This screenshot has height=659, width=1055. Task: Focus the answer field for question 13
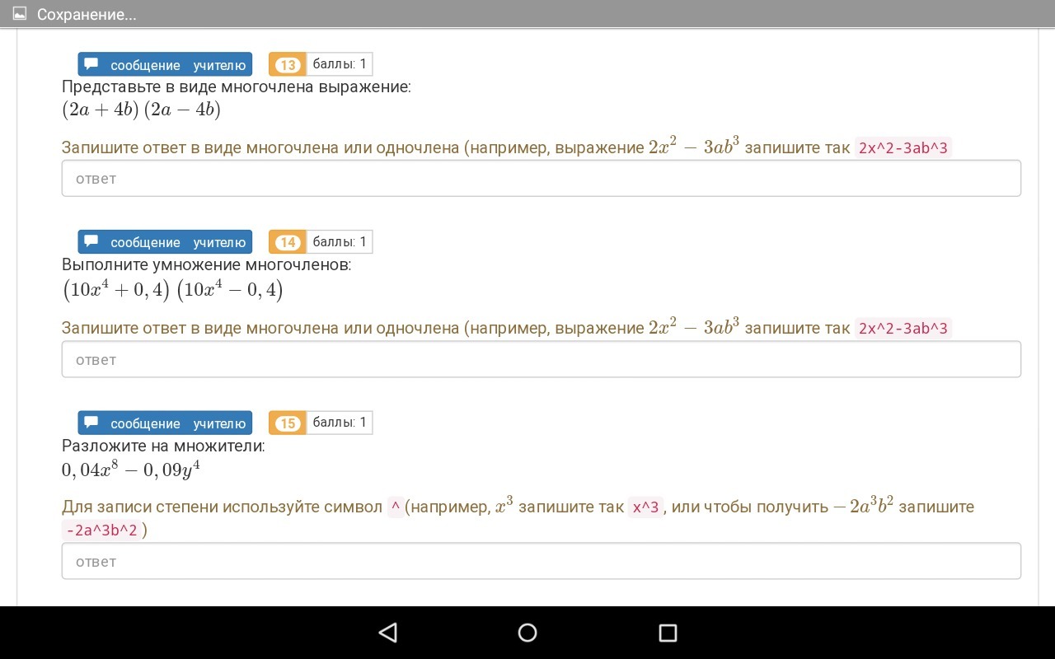pos(541,179)
